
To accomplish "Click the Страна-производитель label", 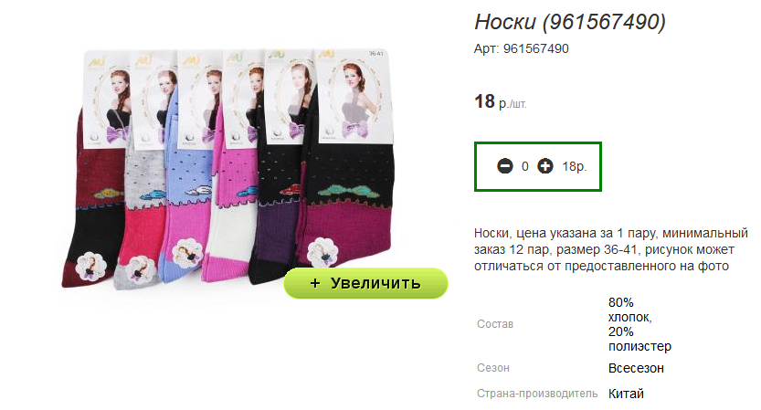I will pos(537,394).
